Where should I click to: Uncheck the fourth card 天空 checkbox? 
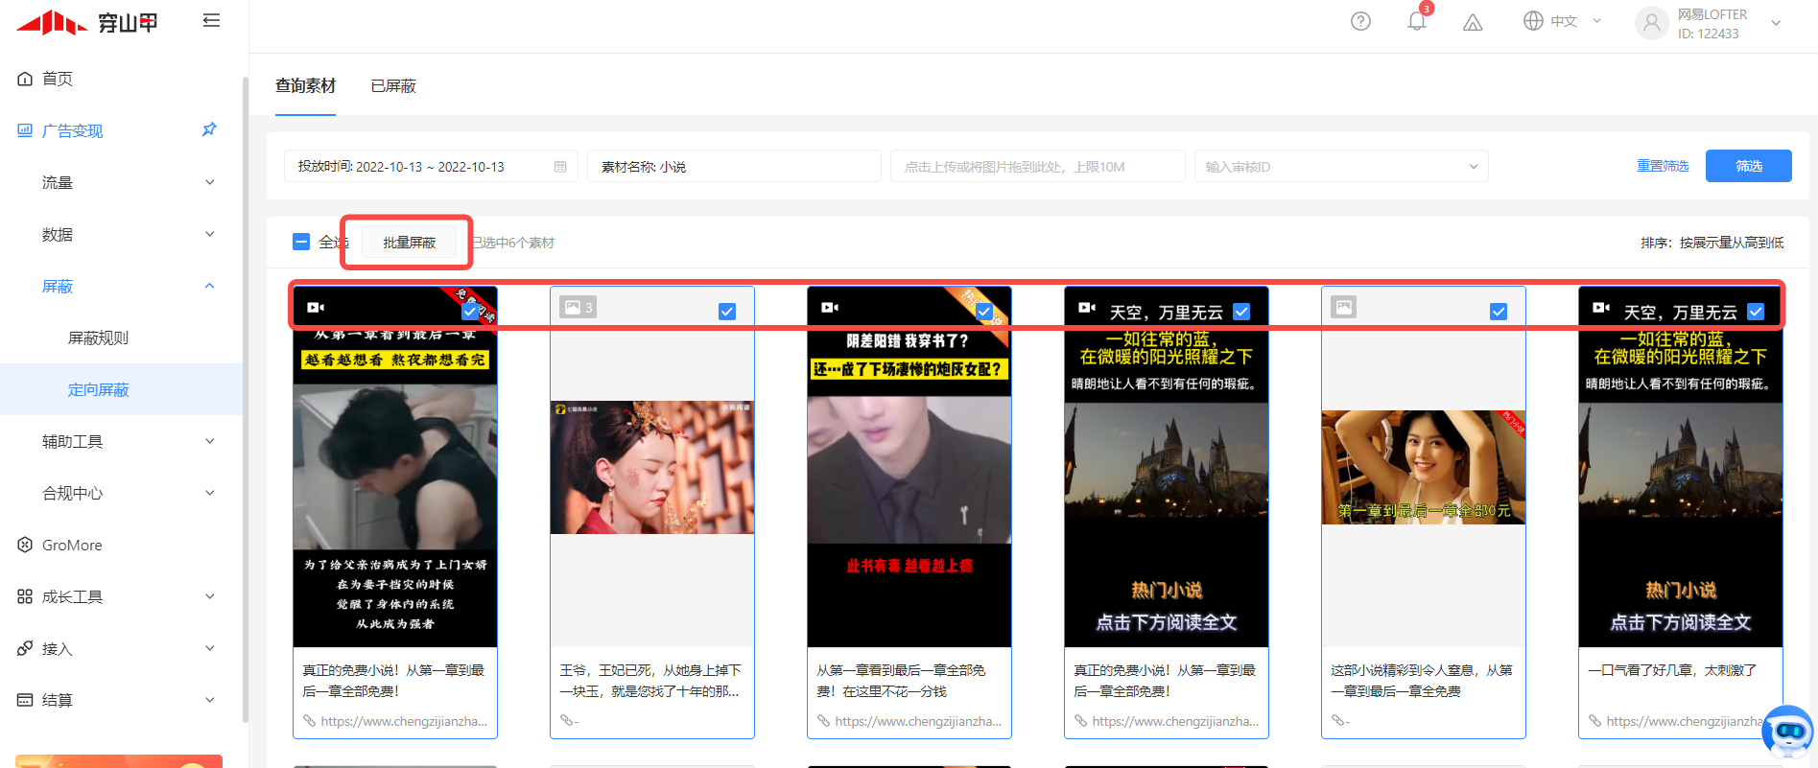point(1241,312)
